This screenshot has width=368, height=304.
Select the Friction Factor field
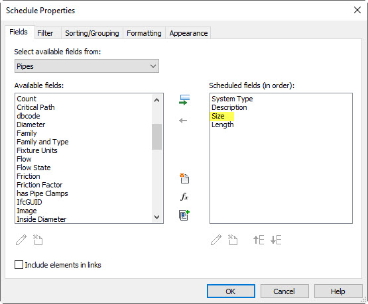(40, 185)
